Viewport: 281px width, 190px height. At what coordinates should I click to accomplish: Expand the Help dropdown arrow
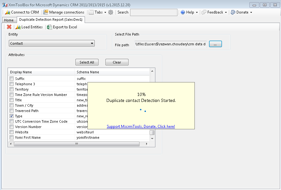(x=197, y=12)
